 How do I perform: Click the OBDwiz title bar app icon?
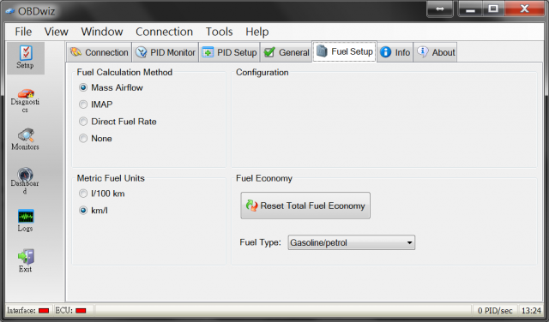[10, 11]
